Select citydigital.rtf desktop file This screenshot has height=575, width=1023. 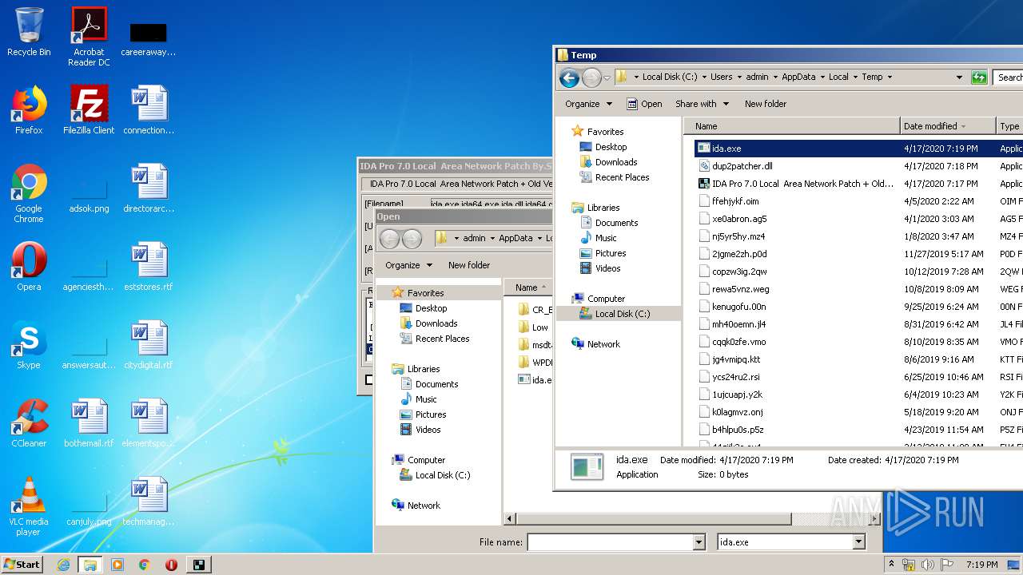(149, 345)
